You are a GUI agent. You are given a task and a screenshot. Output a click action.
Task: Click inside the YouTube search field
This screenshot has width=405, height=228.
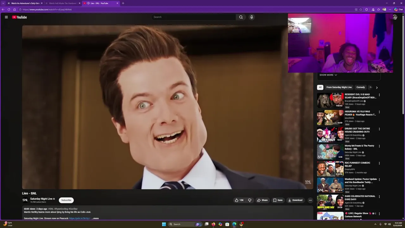coord(194,17)
